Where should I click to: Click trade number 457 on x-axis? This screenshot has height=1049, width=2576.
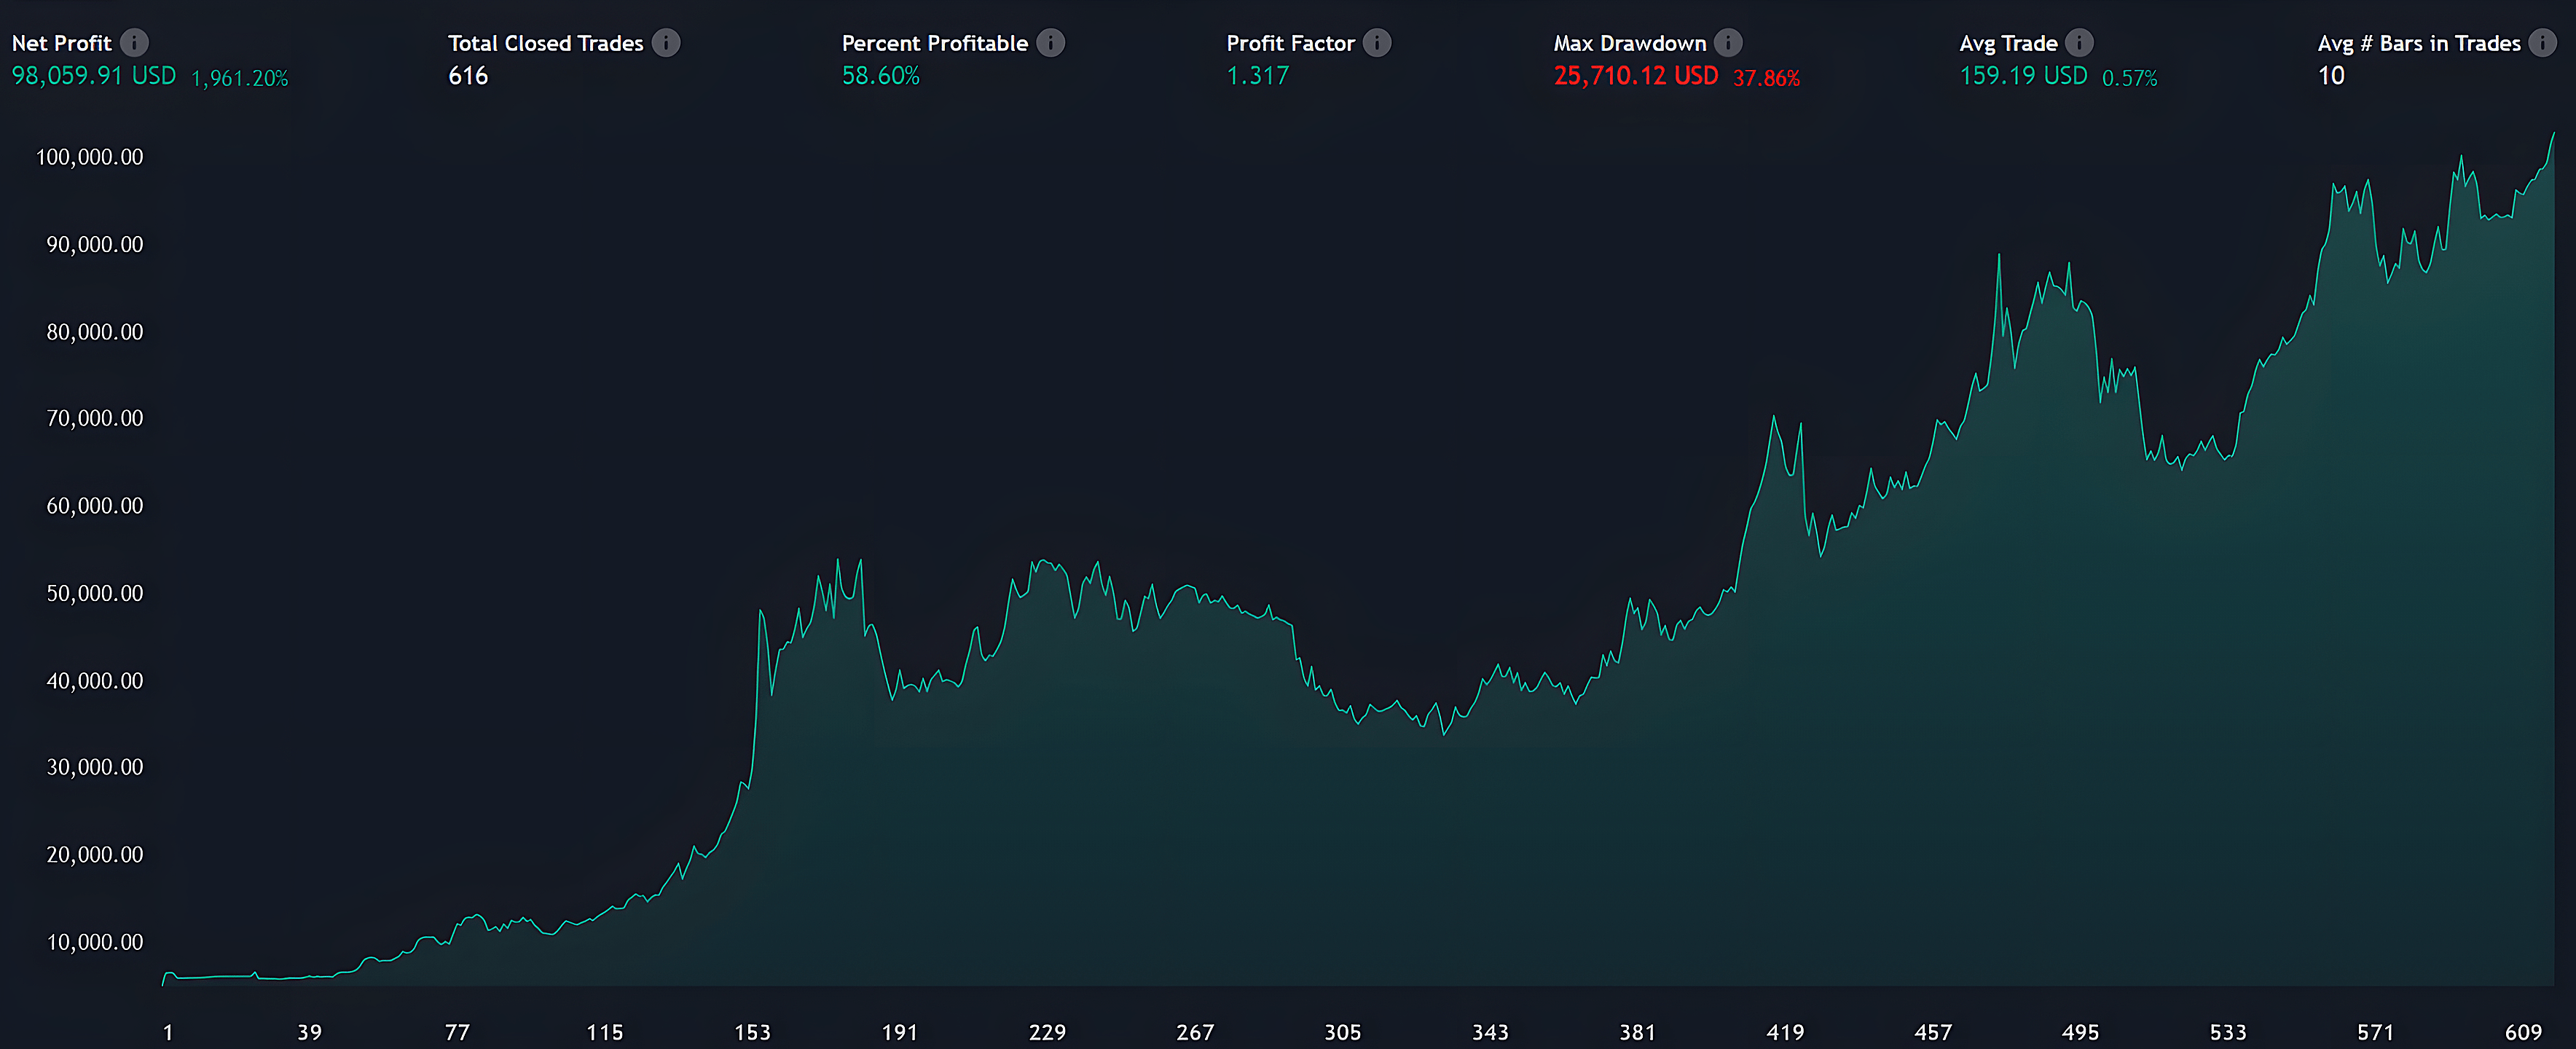pyautogui.click(x=1933, y=1032)
